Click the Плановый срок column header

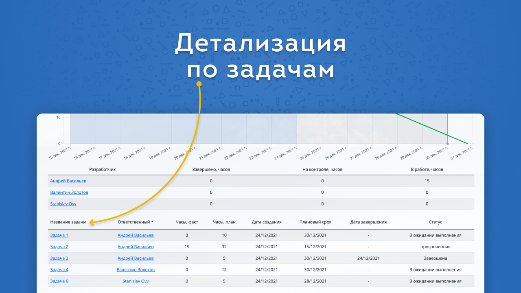point(315,222)
